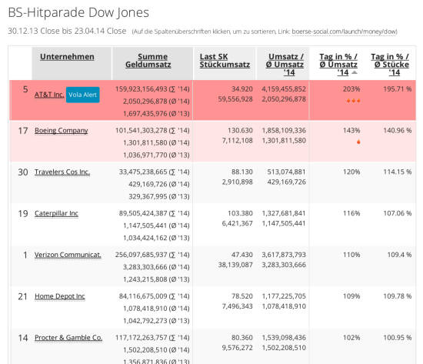Open the Travelers Cos Inc. link
The height and width of the screenshot is (364, 423).
[x=62, y=172]
